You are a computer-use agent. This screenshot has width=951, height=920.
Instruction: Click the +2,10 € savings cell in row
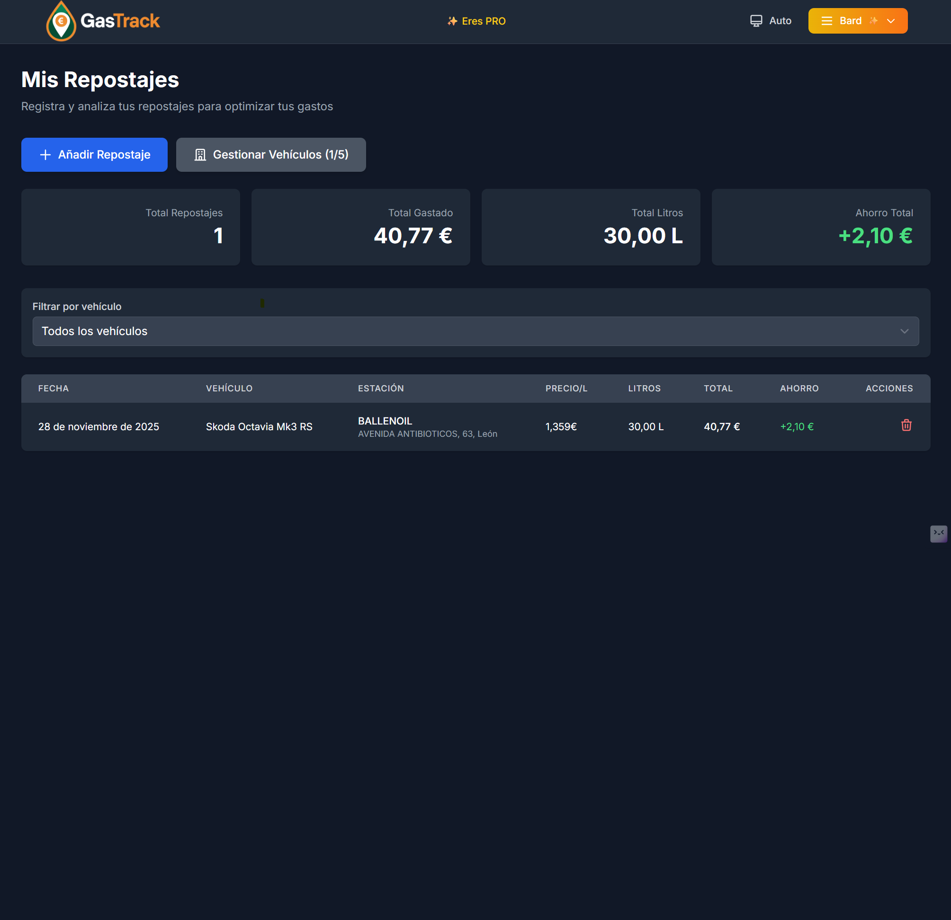[x=797, y=426]
